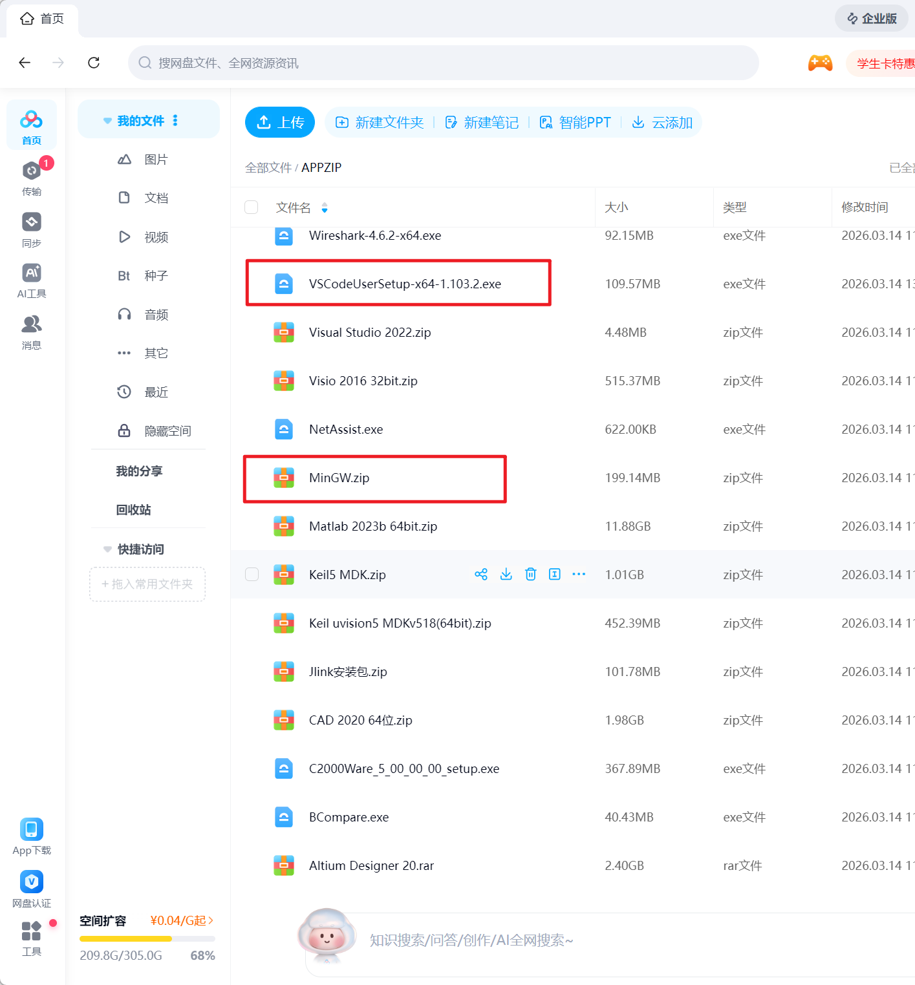Collapse the 我的文件 section arrow

107,121
